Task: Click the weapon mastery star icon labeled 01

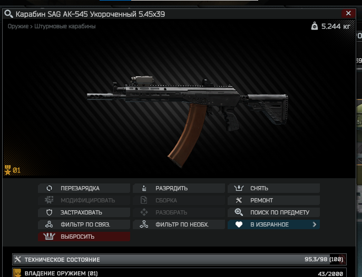Action: [7, 170]
